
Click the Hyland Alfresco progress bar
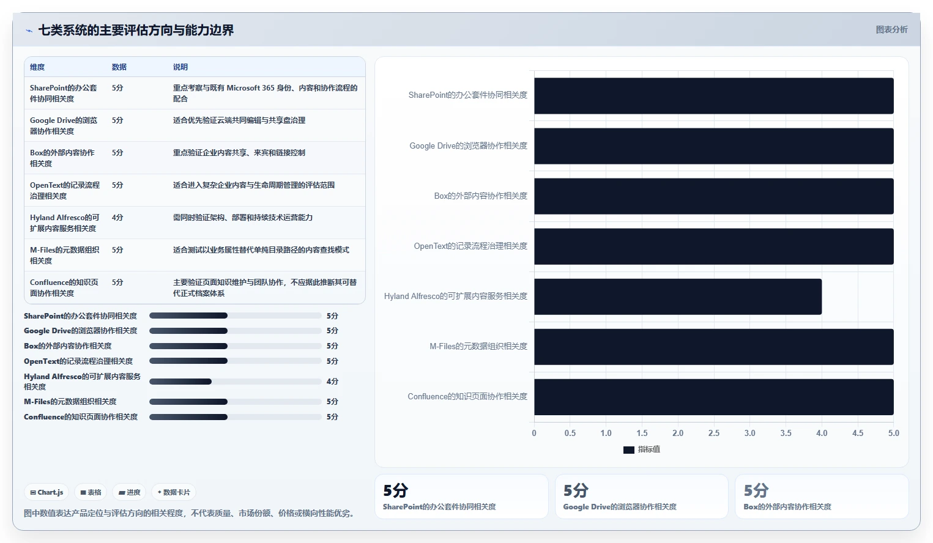click(236, 382)
